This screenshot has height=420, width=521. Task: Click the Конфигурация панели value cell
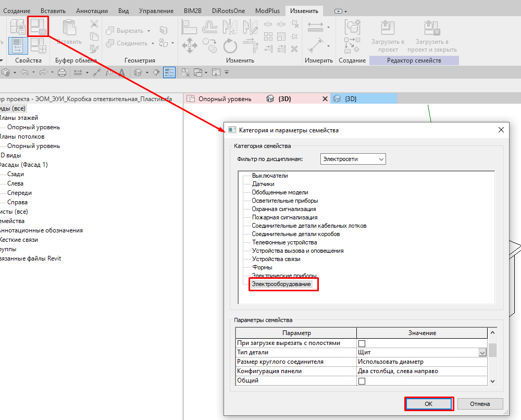422,371
